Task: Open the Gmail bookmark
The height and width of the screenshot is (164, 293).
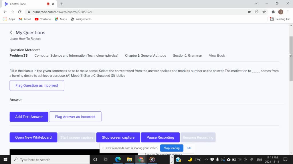Action: [25, 19]
